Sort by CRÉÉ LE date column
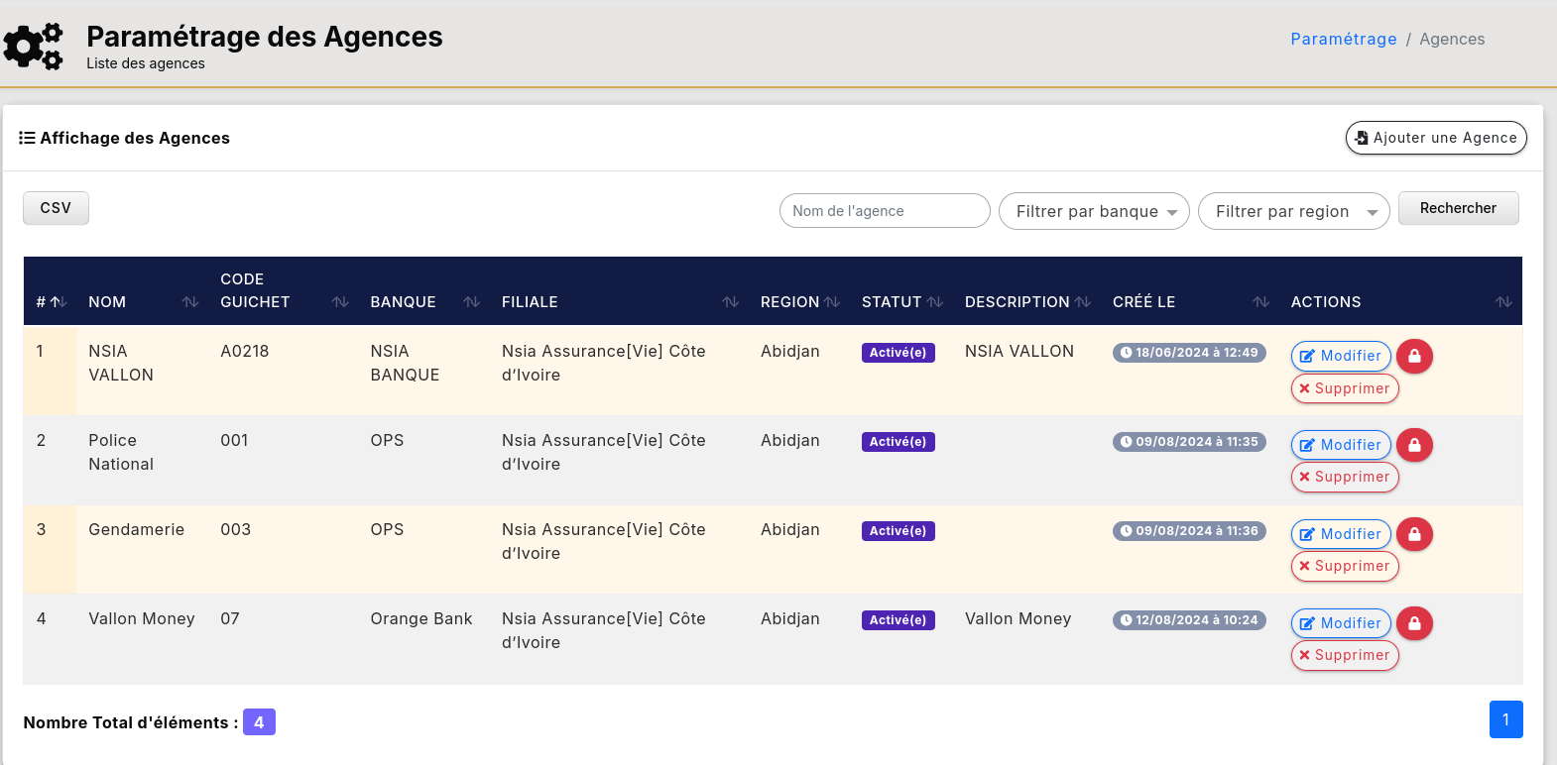This screenshot has width=1557, height=765. click(1260, 302)
